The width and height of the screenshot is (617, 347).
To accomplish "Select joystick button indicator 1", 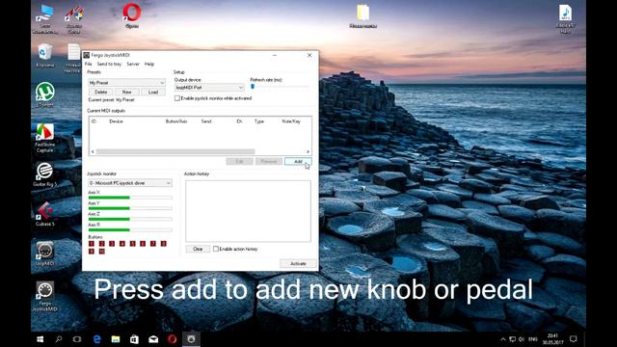I will (x=92, y=244).
